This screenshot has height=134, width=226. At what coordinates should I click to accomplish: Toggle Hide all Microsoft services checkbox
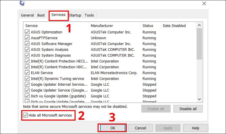pyautogui.click(x=25, y=115)
